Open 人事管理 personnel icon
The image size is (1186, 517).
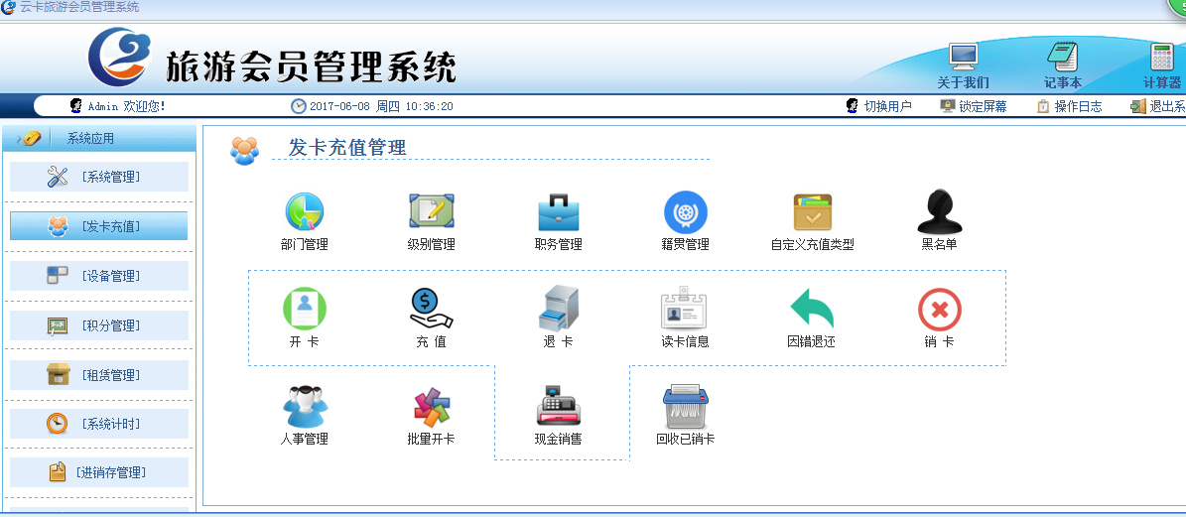(305, 407)
